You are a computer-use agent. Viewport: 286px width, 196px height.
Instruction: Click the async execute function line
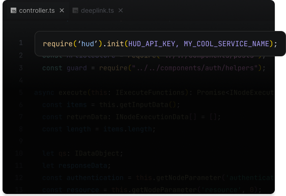154,92
